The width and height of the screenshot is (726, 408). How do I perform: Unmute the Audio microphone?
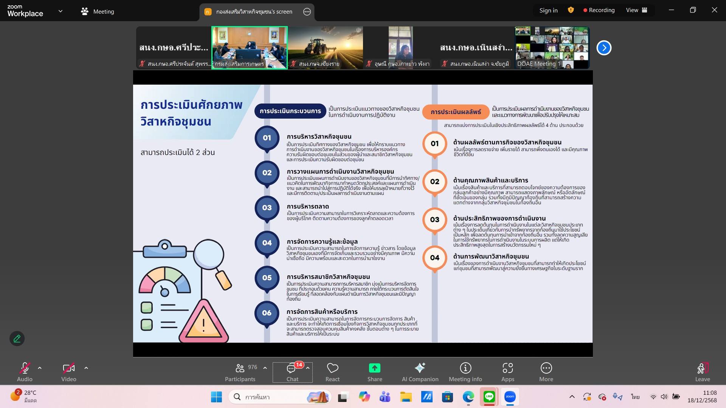(x=25, y=368)
